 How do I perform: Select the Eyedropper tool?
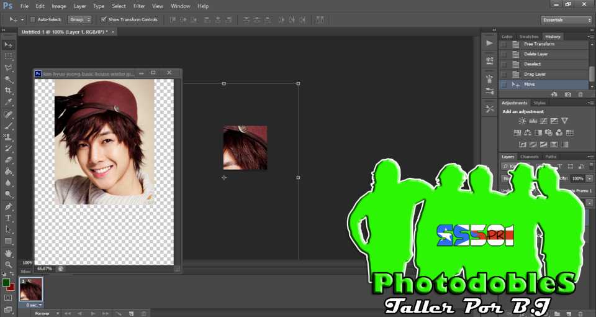(8, 102)
